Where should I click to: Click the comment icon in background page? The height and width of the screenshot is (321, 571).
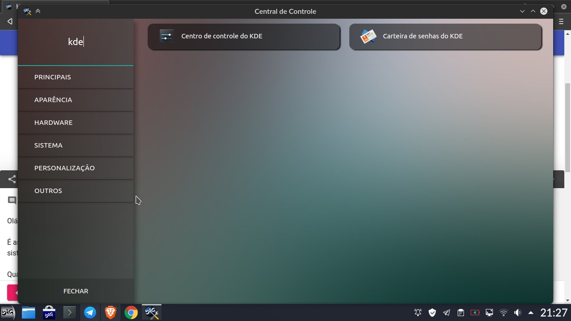(12, 201)
